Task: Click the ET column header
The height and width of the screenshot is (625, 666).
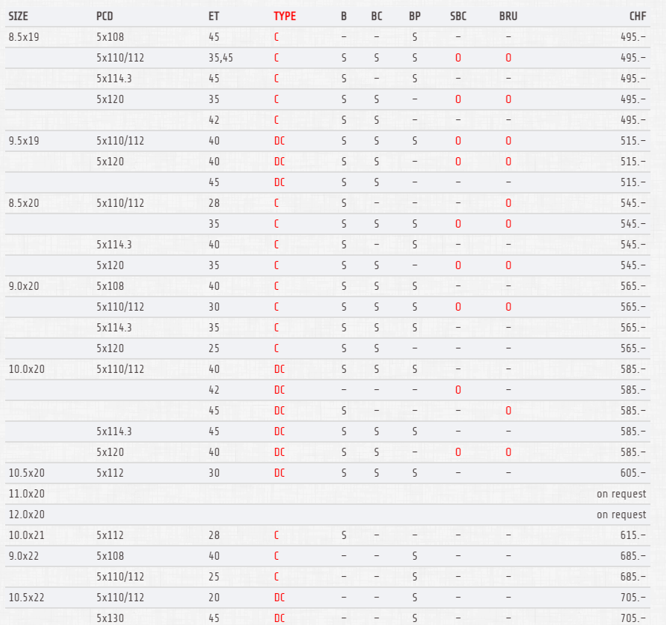Action: pos(214,16)
